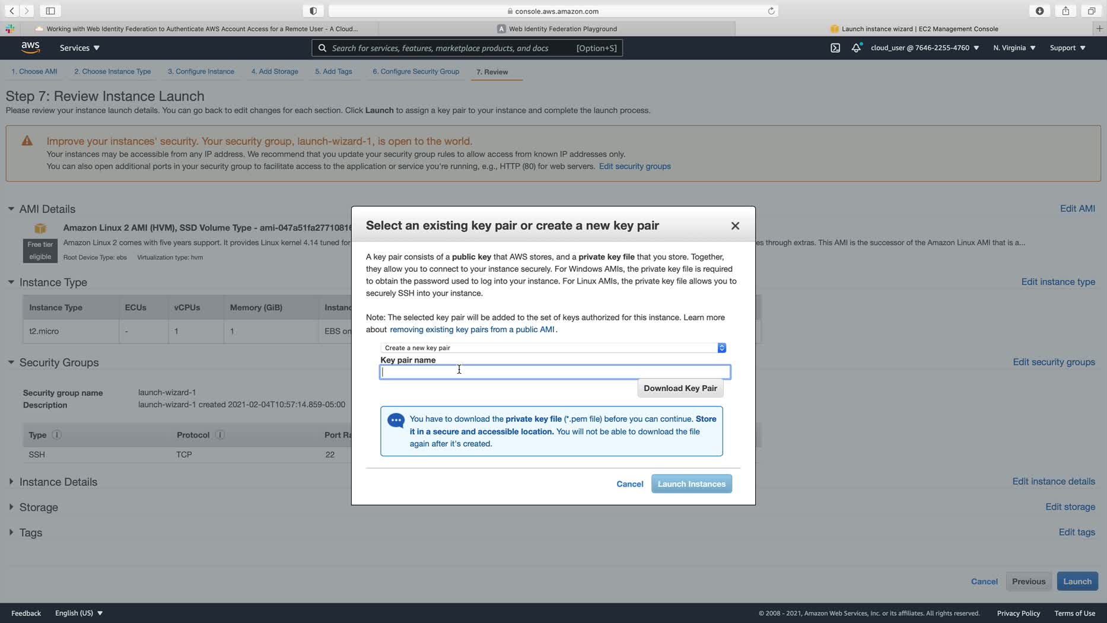Show all tabs overview icon
Screen dimensions: 1107x623
click(1091, 11)
